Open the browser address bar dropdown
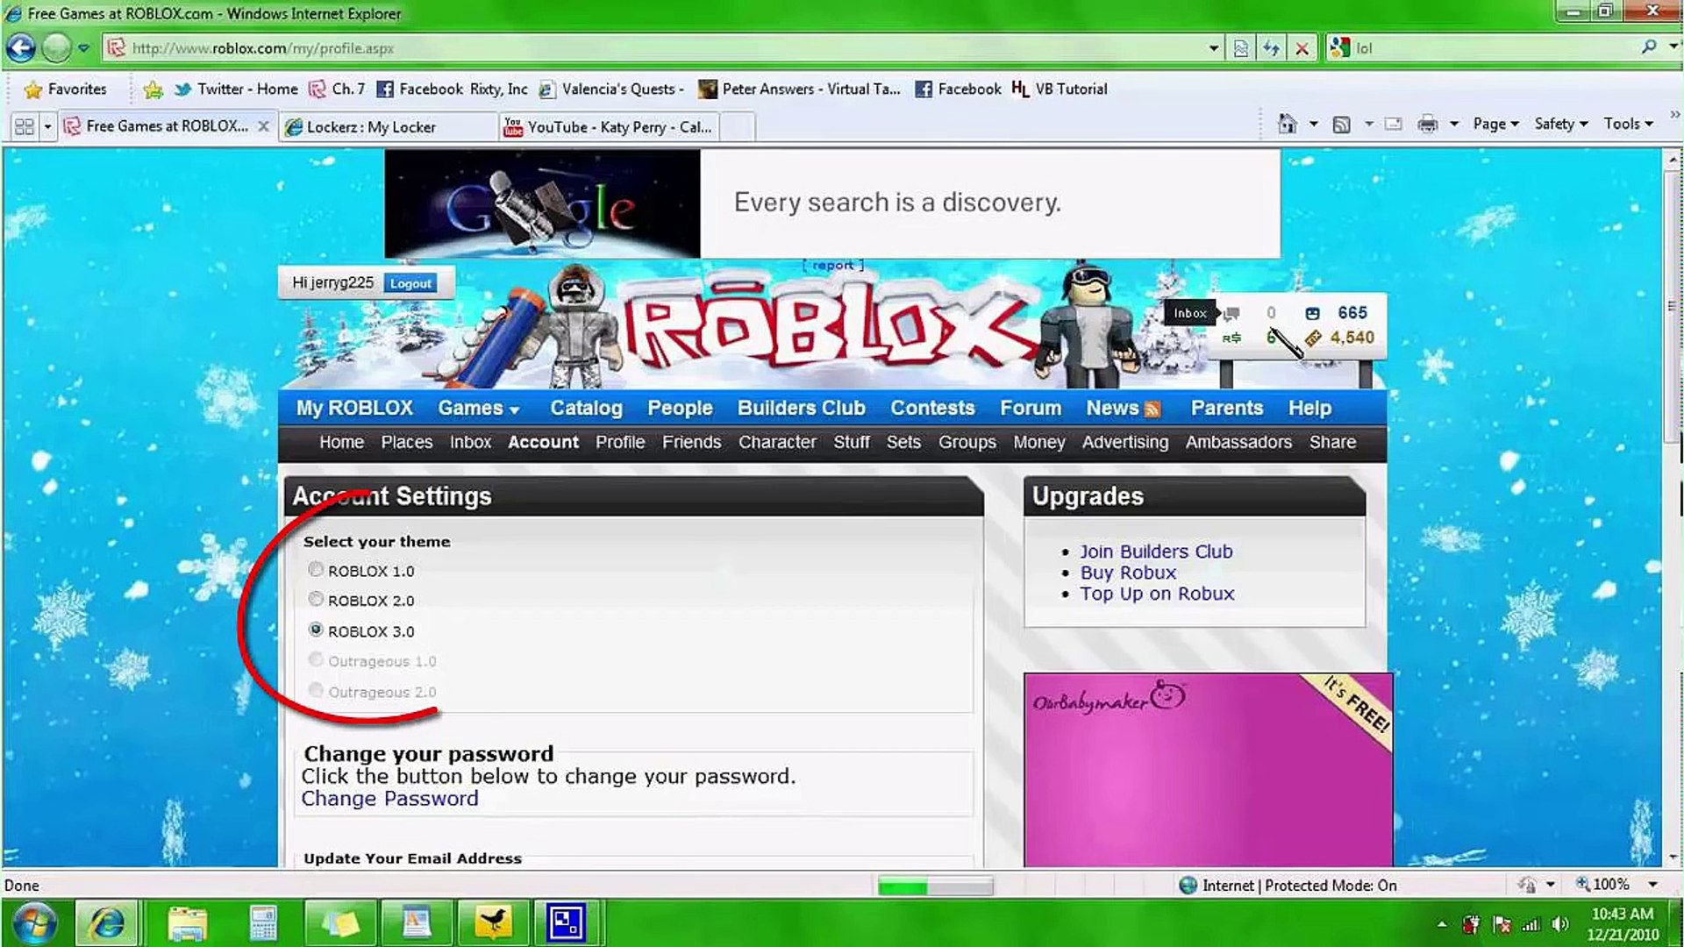Viewport: 1684px width, 947px height. [1213, 47]
